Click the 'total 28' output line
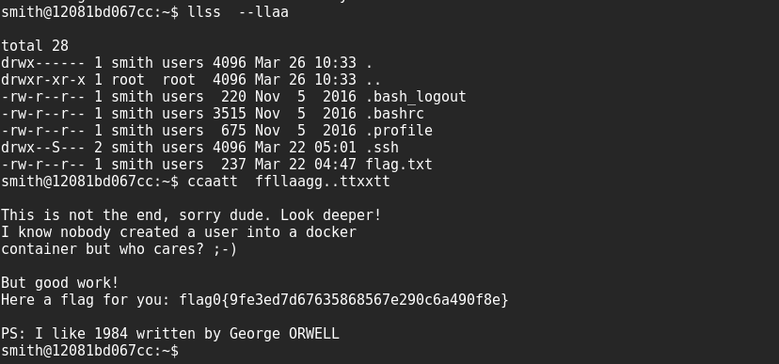 point(35,46)
